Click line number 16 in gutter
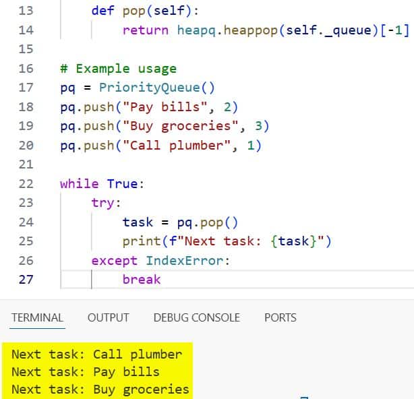The width and height of the screenshot is (414, 399). coord(26,69)
